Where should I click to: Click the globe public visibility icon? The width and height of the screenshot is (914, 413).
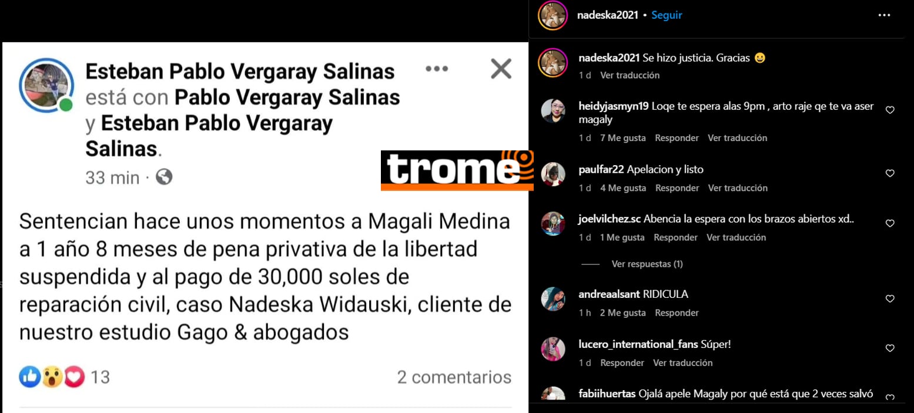164,177
